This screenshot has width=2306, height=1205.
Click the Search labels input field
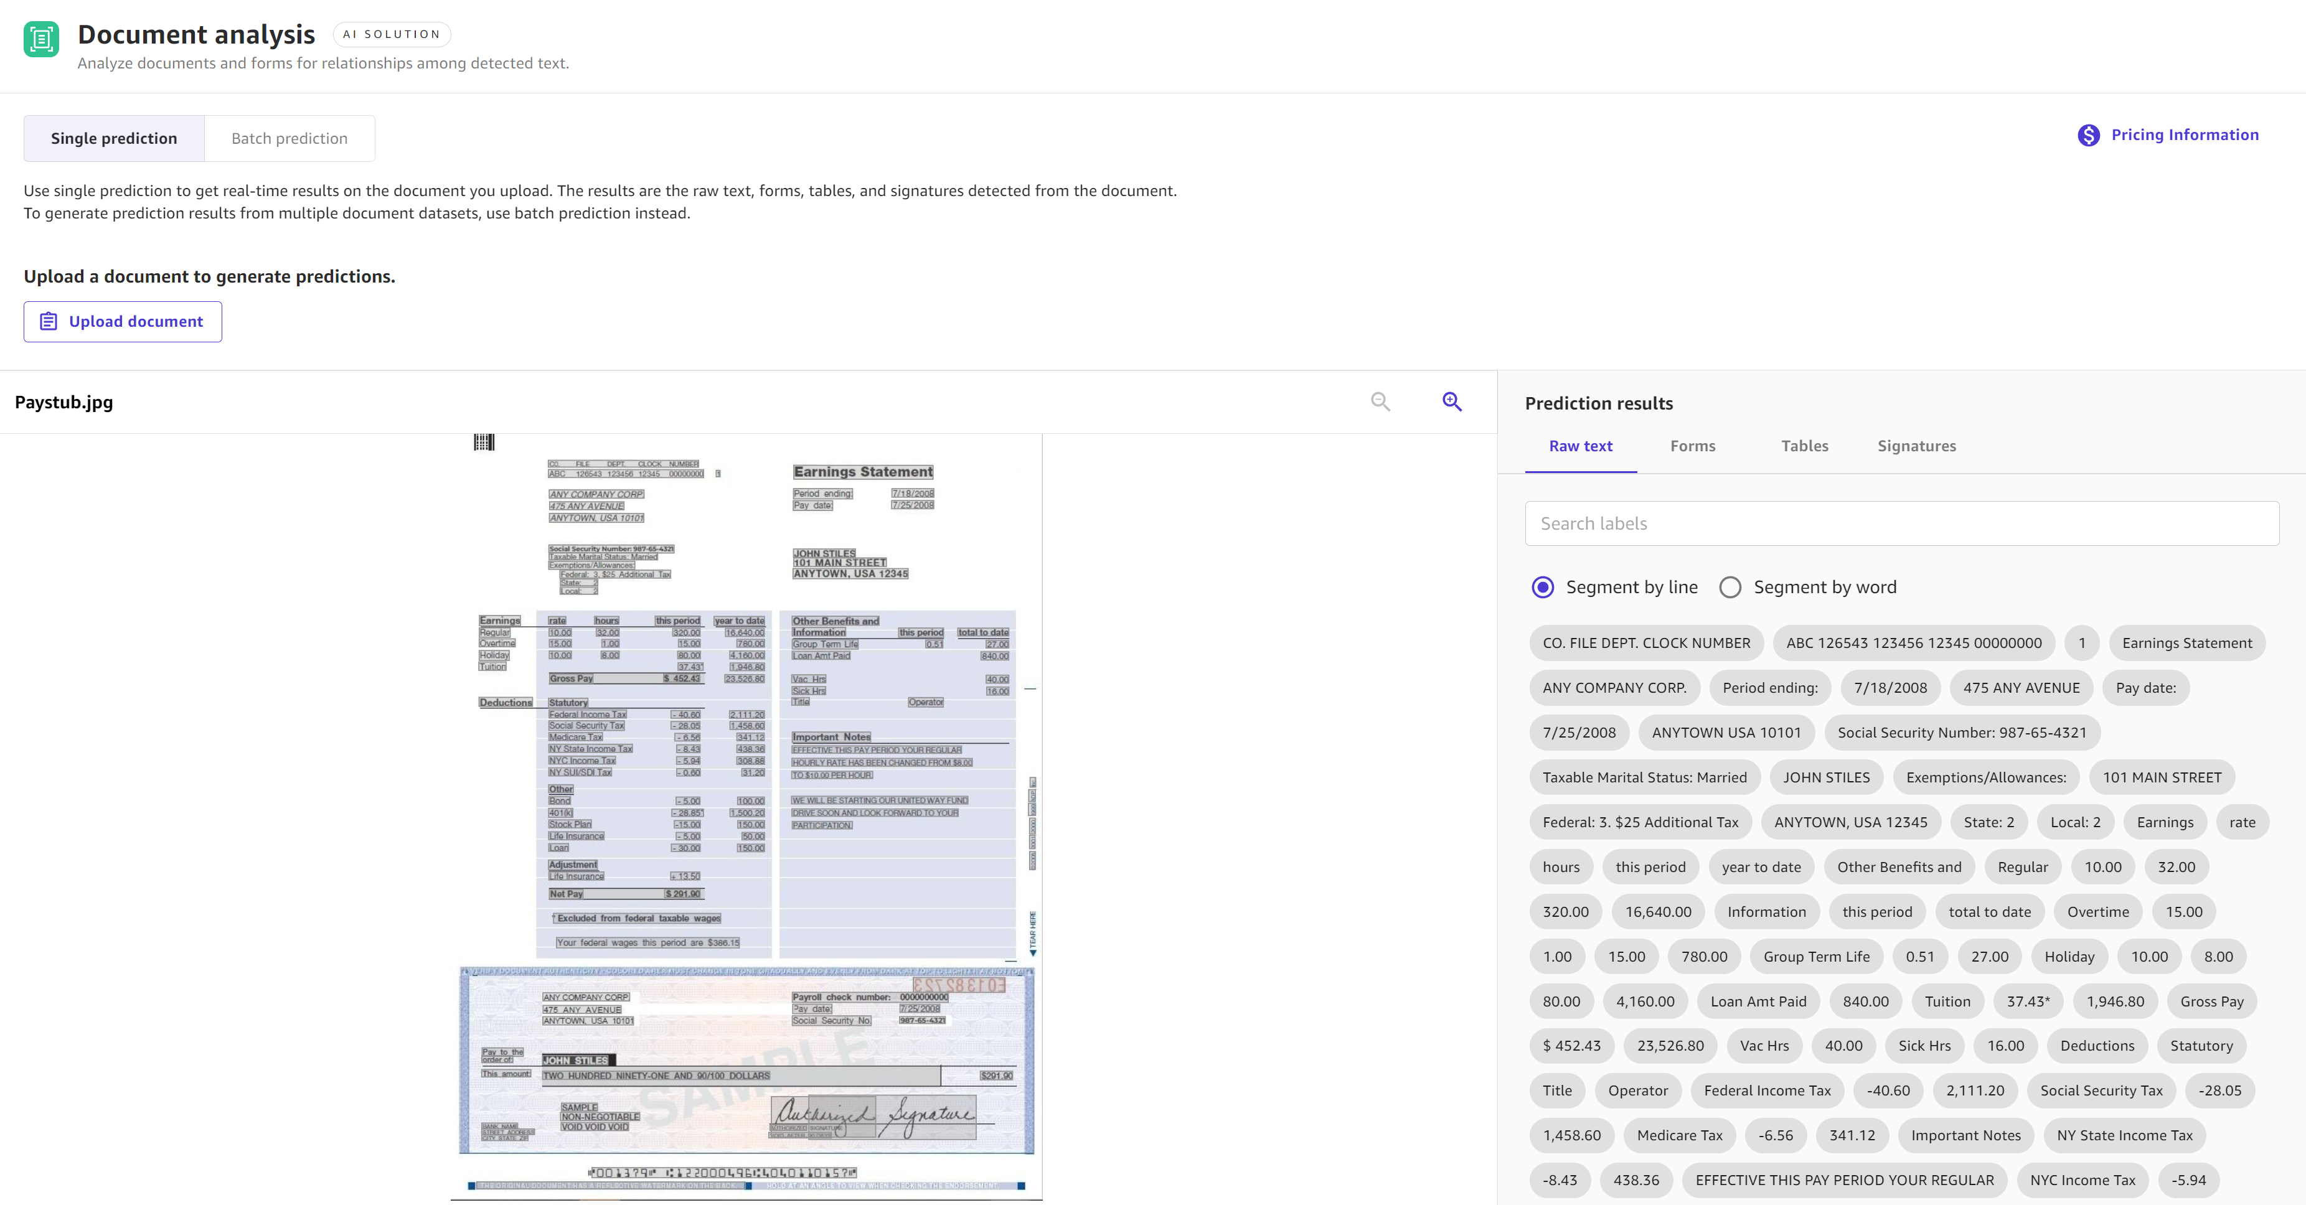tap(1903, 523)
